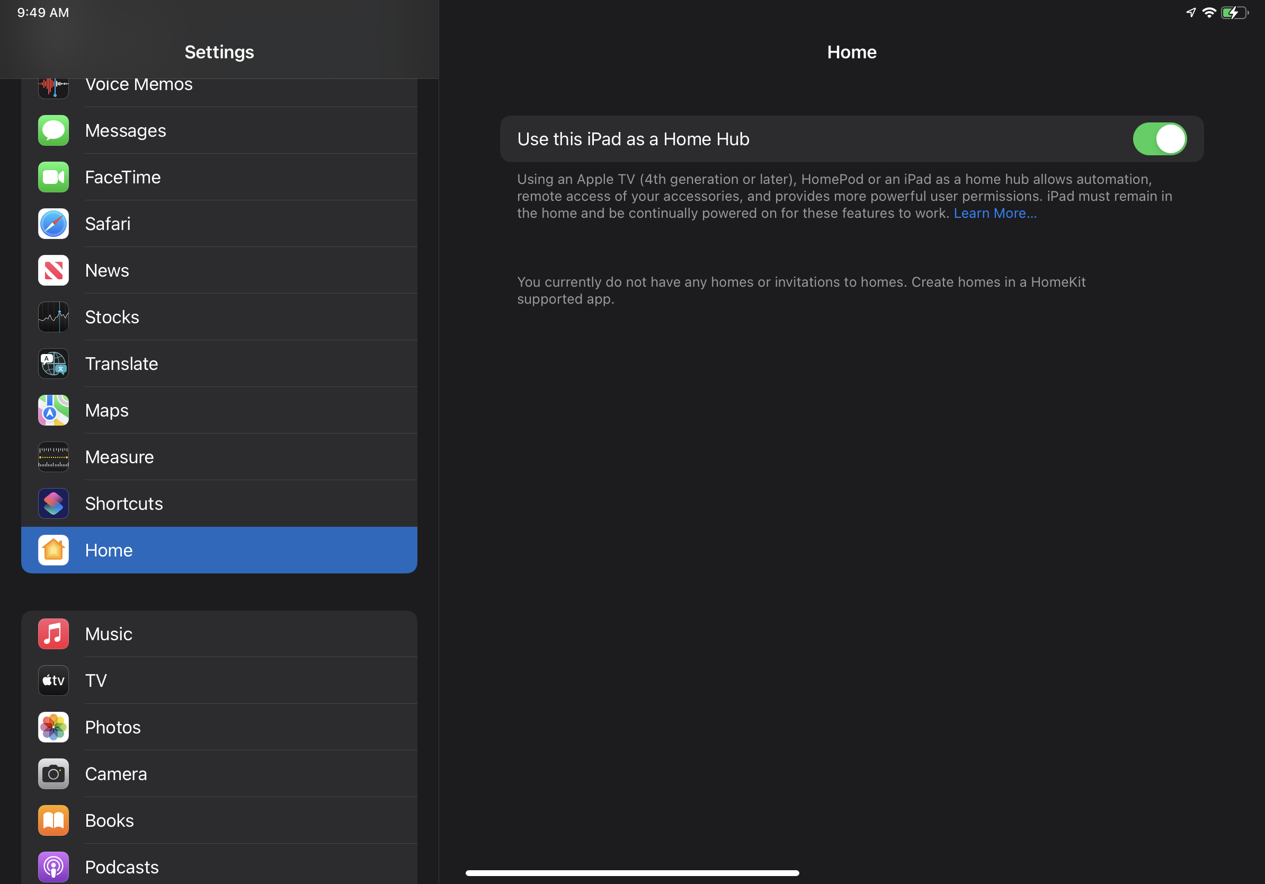Screen dimensions: 1265x884
Task: Open the Maps app icon
Action: 54,411
